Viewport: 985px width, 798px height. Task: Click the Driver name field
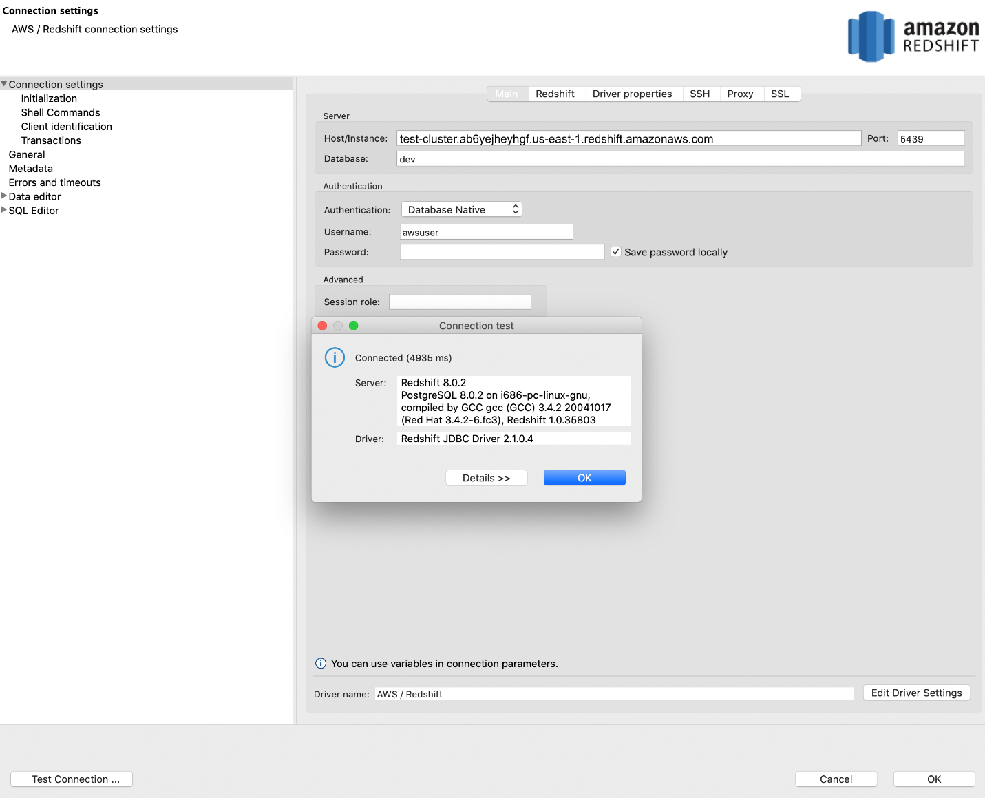(615, 694)
